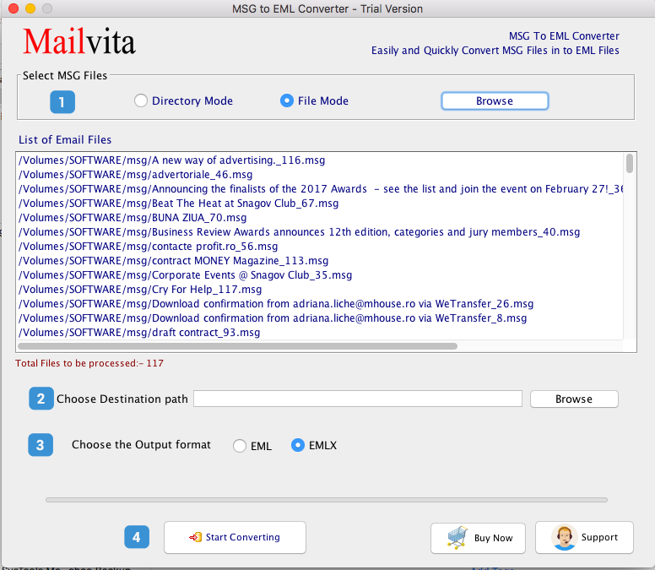Click the horizontal scrollbar of file list
655x570 pixels.
237,346
